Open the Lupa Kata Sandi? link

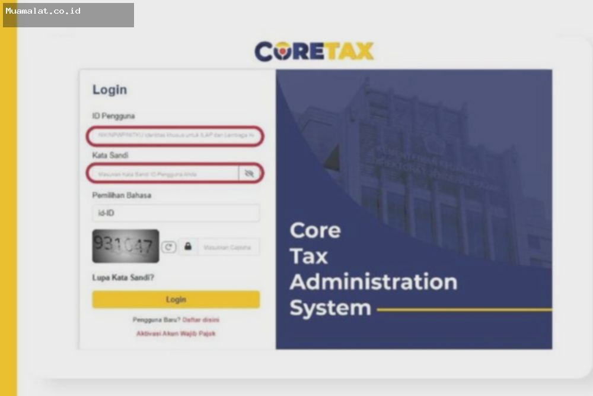[x=123, y=277]
